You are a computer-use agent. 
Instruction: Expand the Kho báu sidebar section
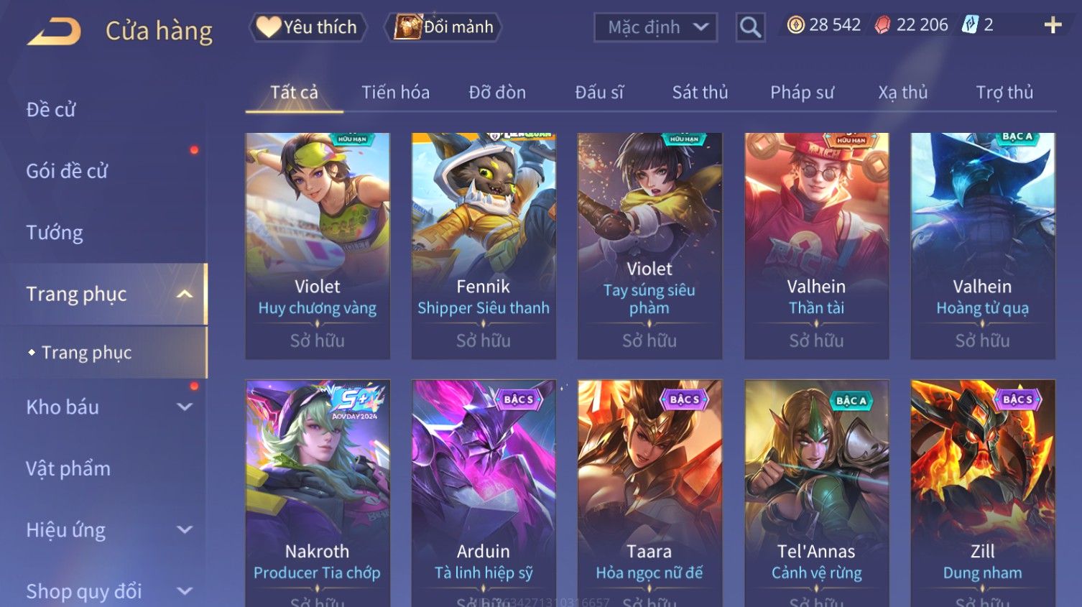pos(185,407)
